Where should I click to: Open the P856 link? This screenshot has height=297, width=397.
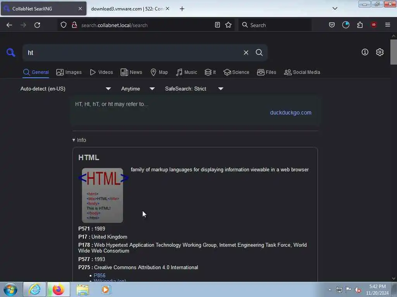click(x=100, y=275)
